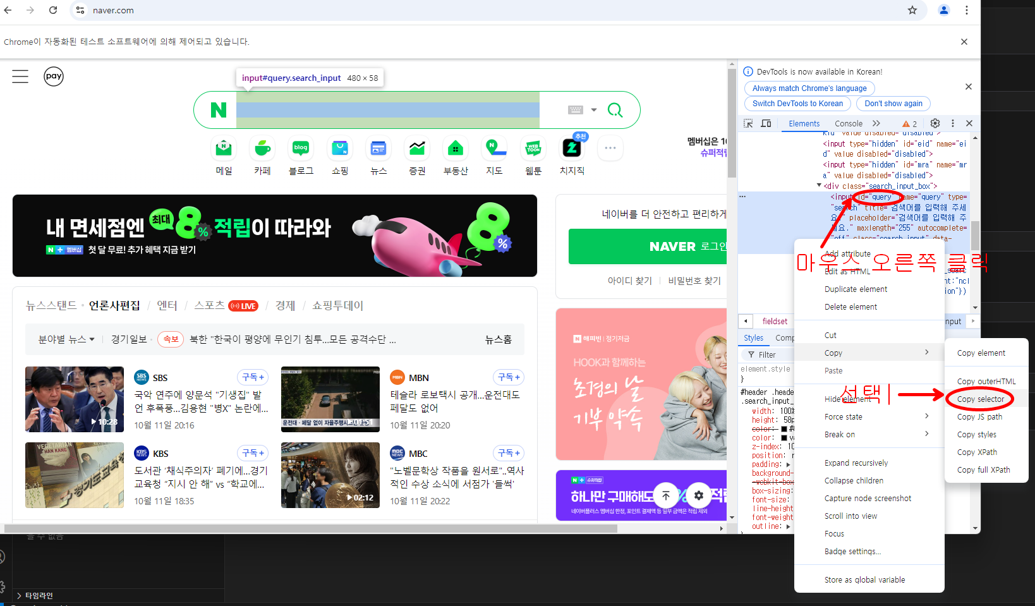Choose Copy selector from the submenu
The height and width of the screenshot is (606, 1035).
(x=980, y=399)
